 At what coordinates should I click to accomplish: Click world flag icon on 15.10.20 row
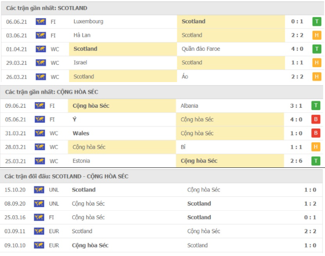click(39, 190)
